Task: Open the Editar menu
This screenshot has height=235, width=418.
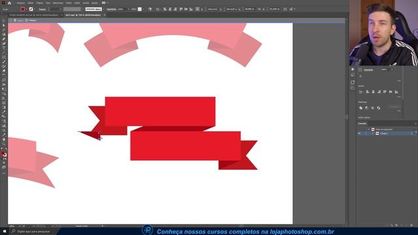Action: (x=31, y=3)
